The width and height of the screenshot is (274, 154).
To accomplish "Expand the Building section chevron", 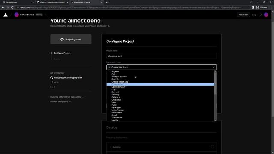I will point(110,147).
